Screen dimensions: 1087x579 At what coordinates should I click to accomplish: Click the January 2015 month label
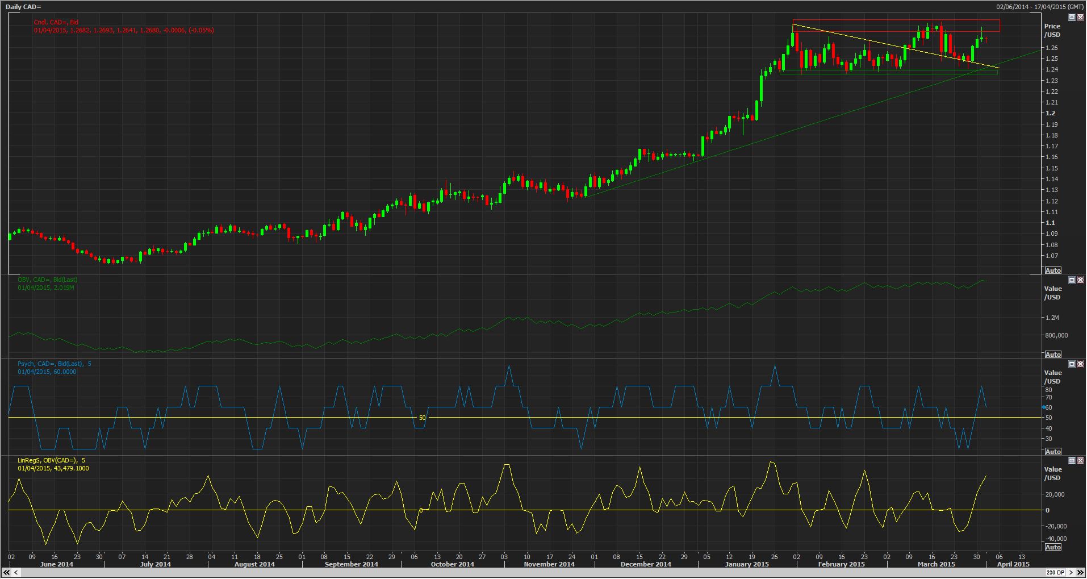tap(746, 564)
